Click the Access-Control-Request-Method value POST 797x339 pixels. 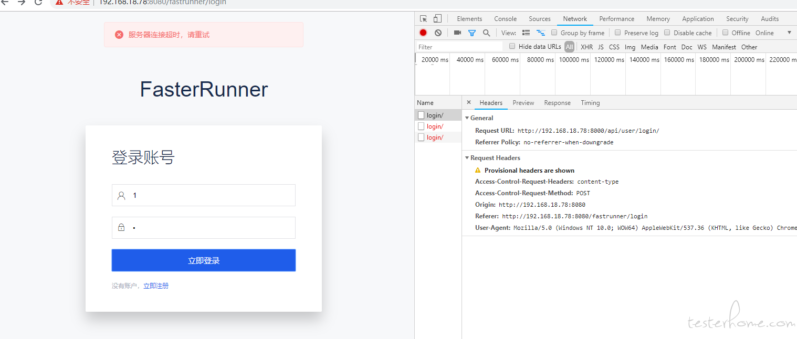click(x=583, y=193)
